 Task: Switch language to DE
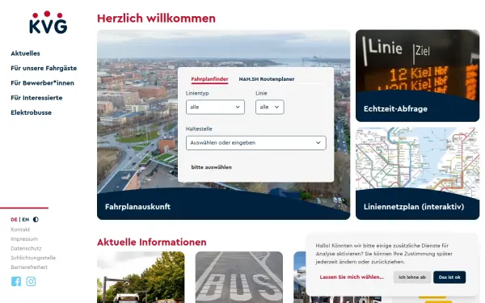14,220
